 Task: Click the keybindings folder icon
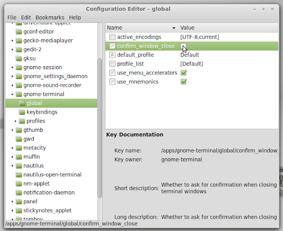point(22,112)
